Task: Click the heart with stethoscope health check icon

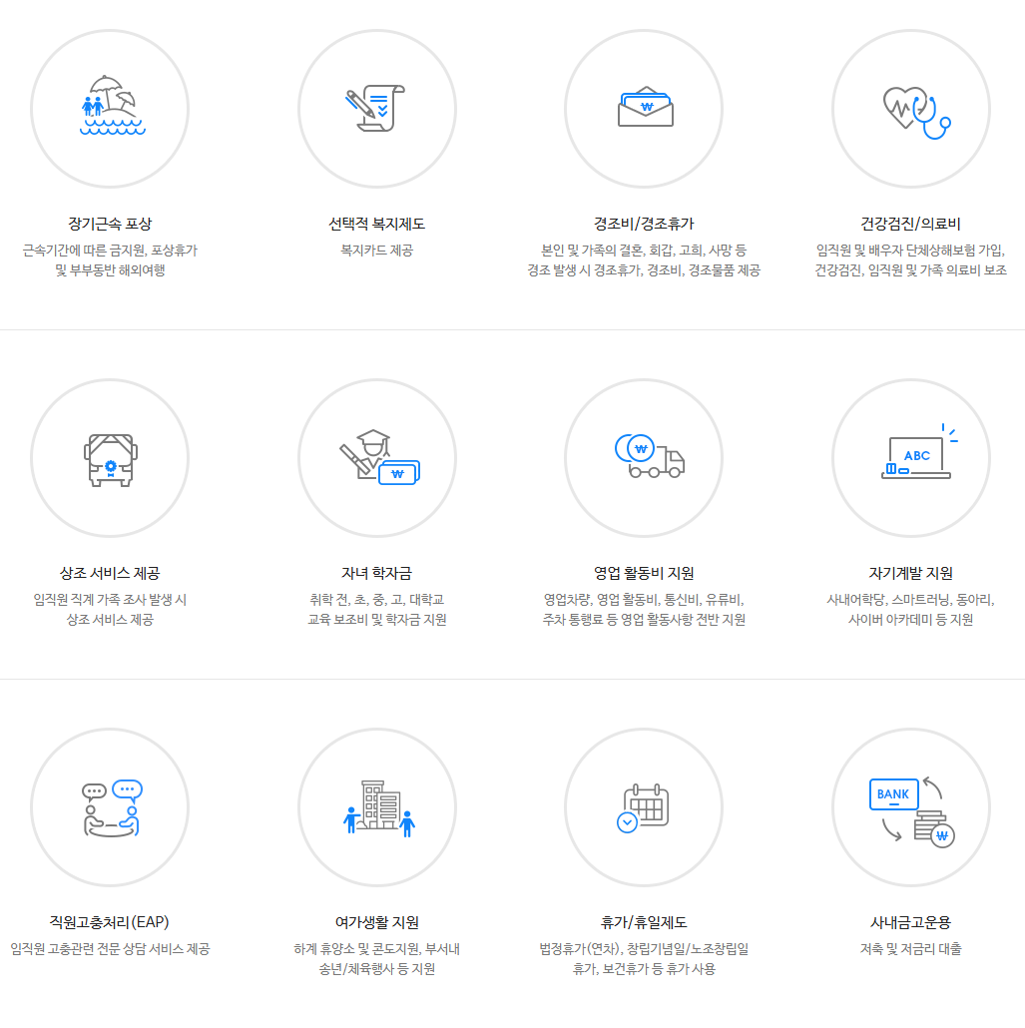Action: (911, 108)
